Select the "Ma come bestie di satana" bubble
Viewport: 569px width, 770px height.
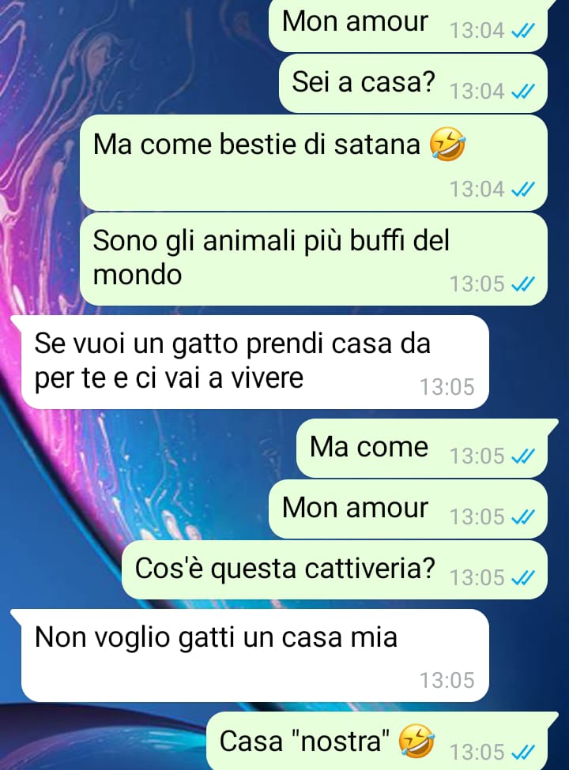[314, 163]
